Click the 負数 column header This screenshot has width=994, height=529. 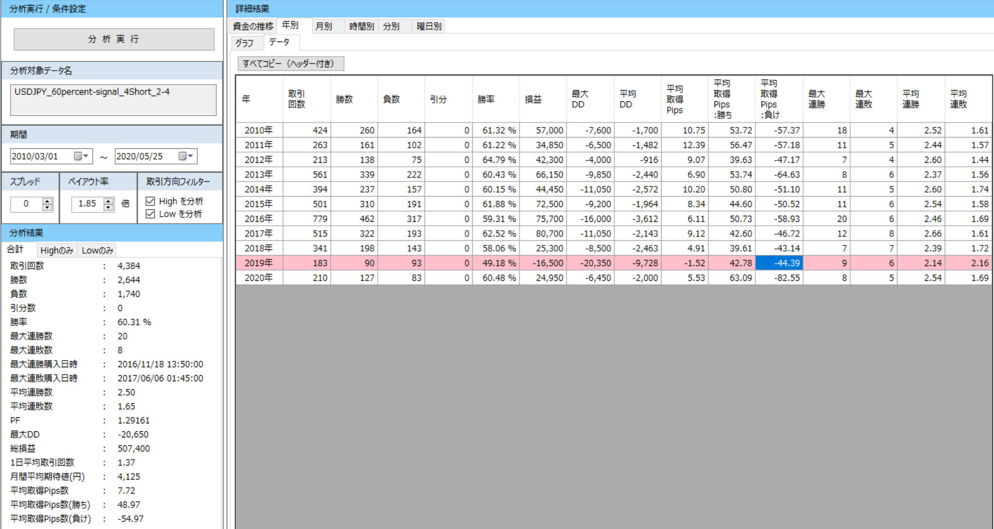coord(401,99)
